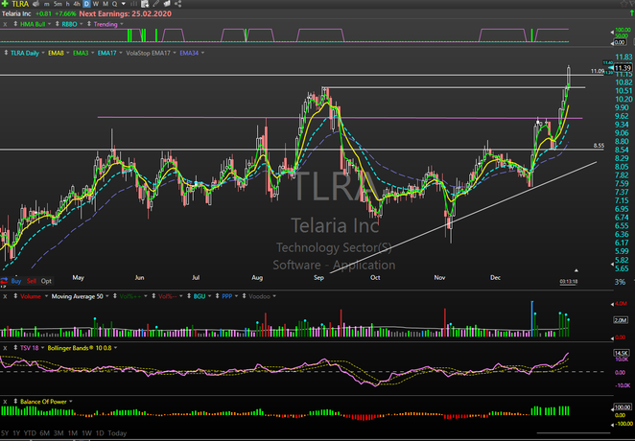Open the timeframe dropdown arrow after Q
The image size is (635, 441).
click(124, 4)
